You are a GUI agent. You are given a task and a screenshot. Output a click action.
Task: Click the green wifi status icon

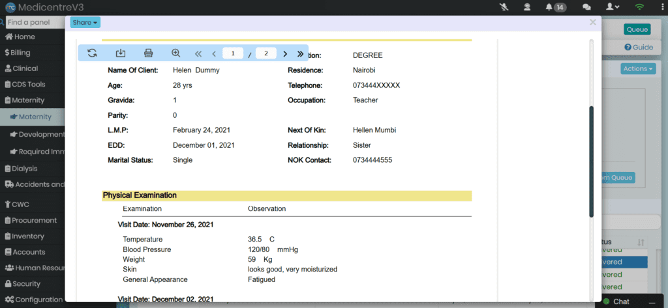coord(639,7)
